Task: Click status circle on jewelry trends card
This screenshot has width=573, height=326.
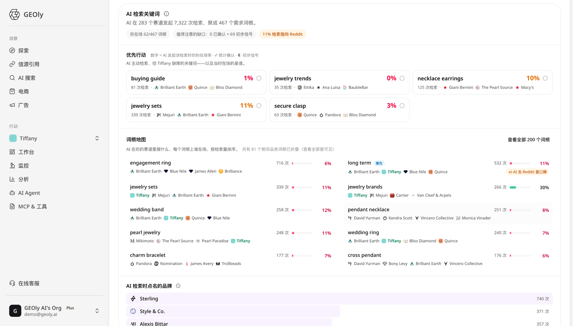Action: (402, 78)
